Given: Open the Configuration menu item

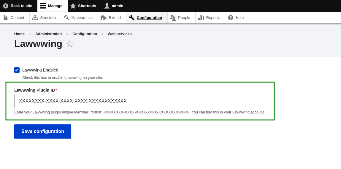Looking at the screenshot, I should click(x=147, y=17).
